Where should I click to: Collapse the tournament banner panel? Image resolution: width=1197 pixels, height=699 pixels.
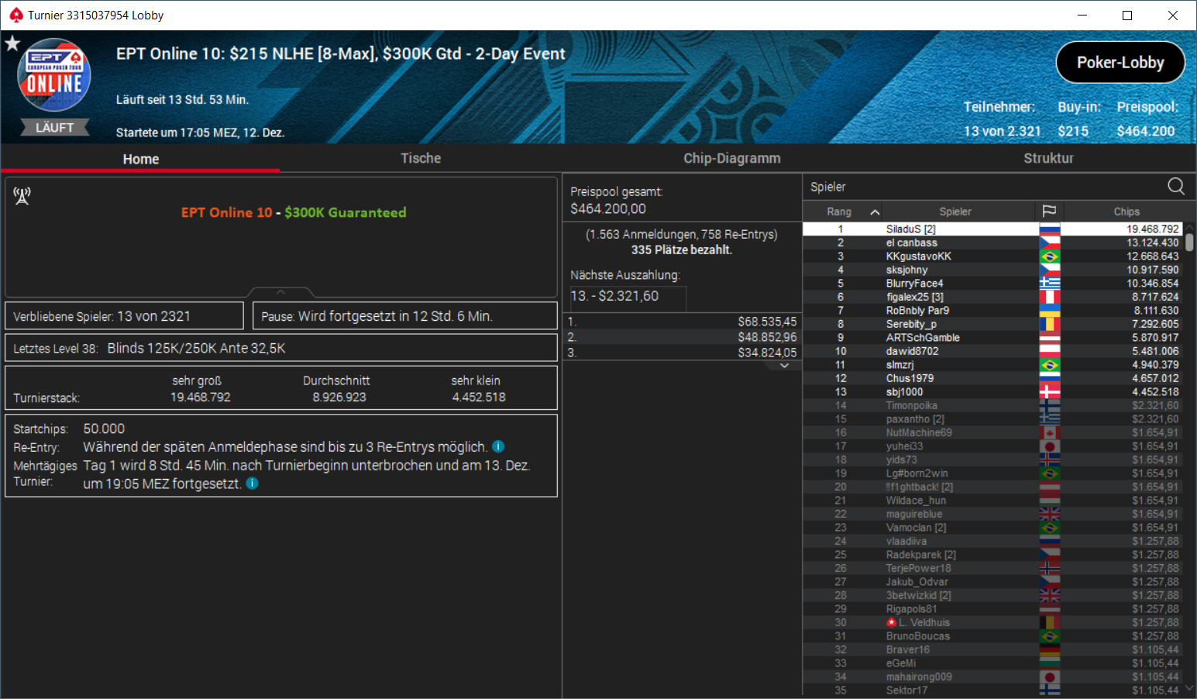coord(280,292)
